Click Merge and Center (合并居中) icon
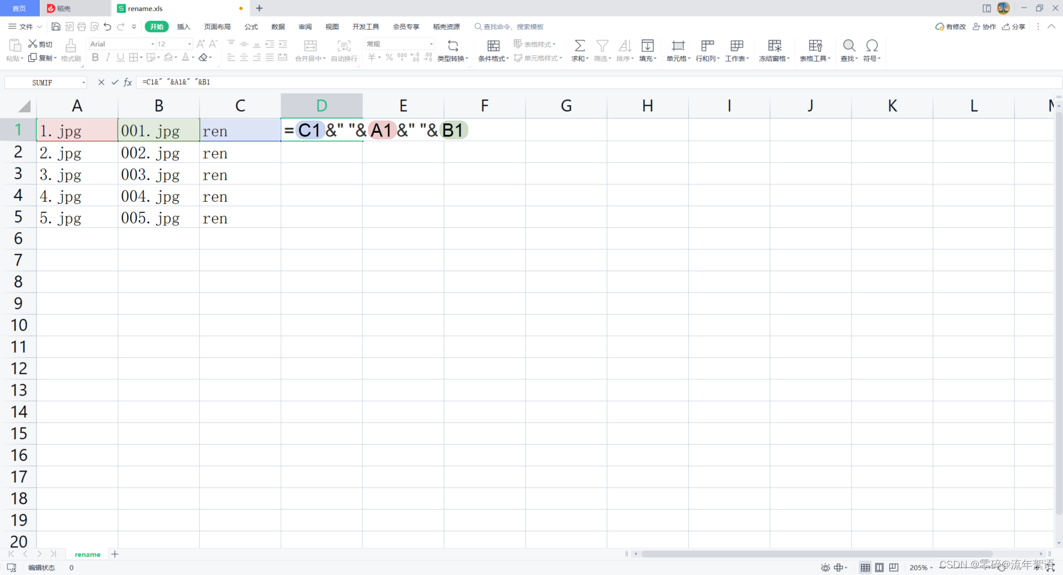Image resolution: width=1063 pixels, height=575 pixels. pos(311,46)
